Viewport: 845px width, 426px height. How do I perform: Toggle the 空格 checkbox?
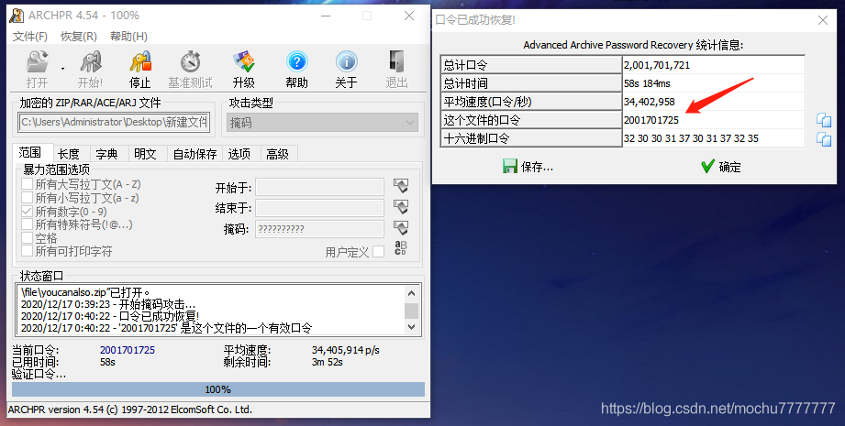tap(27, 238)
